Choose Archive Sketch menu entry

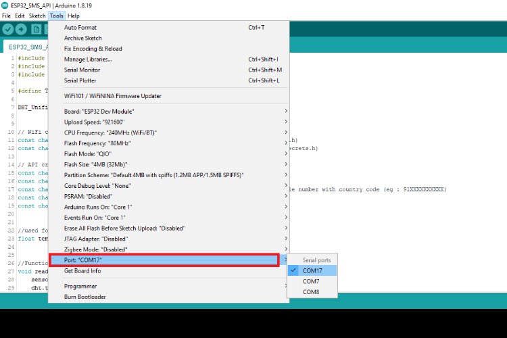(x=169, y=38)
